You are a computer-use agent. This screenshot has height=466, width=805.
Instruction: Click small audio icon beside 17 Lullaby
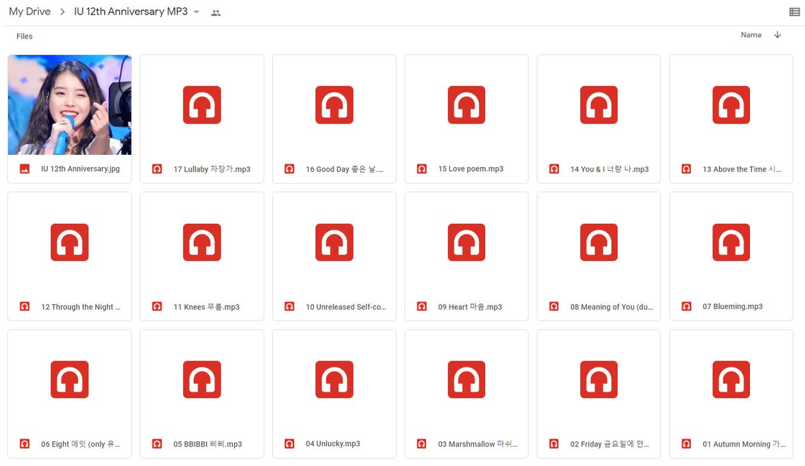(x=157, y=169)
